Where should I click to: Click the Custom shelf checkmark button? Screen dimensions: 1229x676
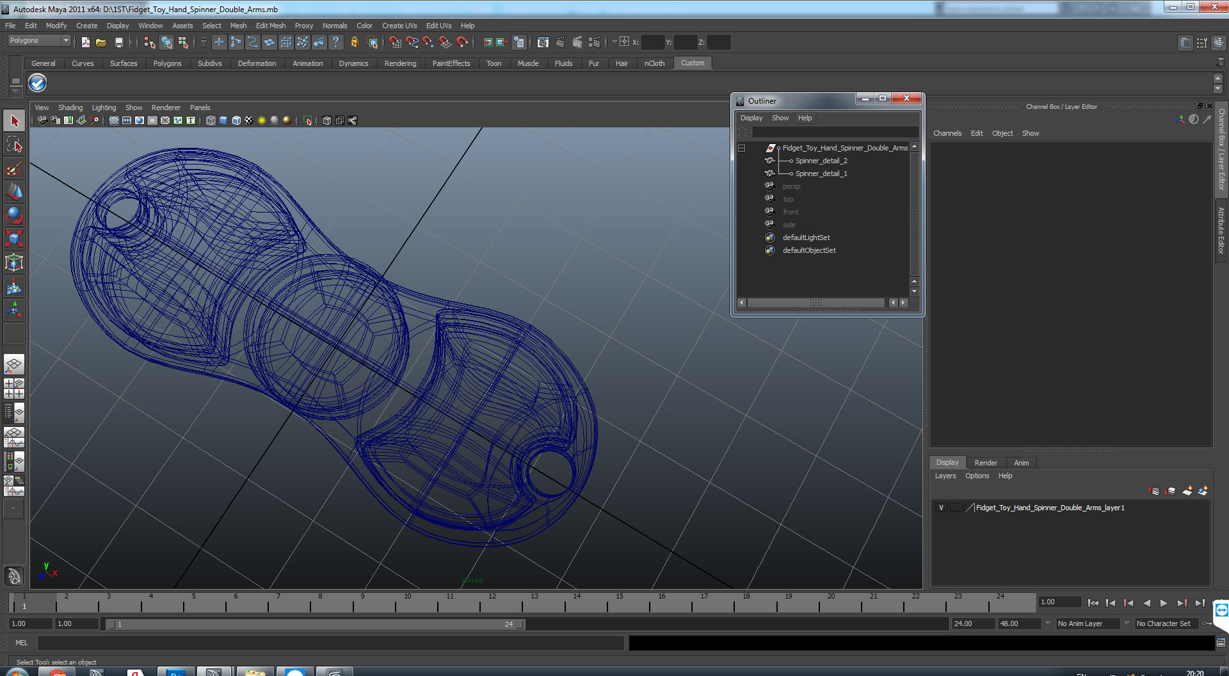[38, 83]
